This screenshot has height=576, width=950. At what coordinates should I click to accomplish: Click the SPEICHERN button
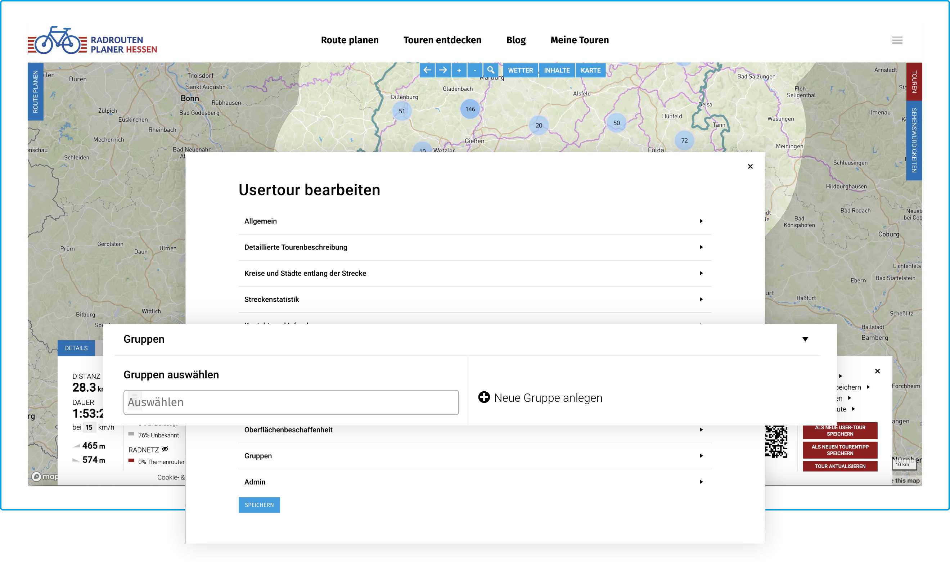259,505
